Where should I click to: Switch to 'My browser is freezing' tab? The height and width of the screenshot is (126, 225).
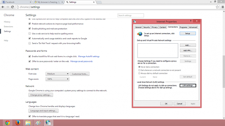click(48, 2)
